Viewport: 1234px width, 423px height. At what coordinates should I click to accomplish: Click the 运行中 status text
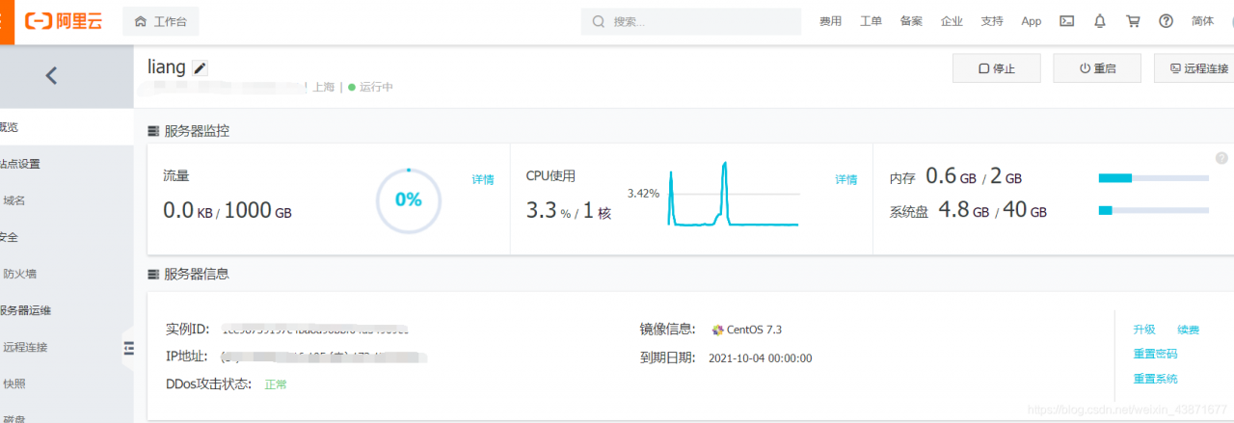(x=377, y=87)
